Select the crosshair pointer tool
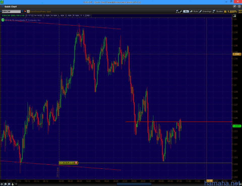Screen dimensions: 242x186 pos(2,184)
